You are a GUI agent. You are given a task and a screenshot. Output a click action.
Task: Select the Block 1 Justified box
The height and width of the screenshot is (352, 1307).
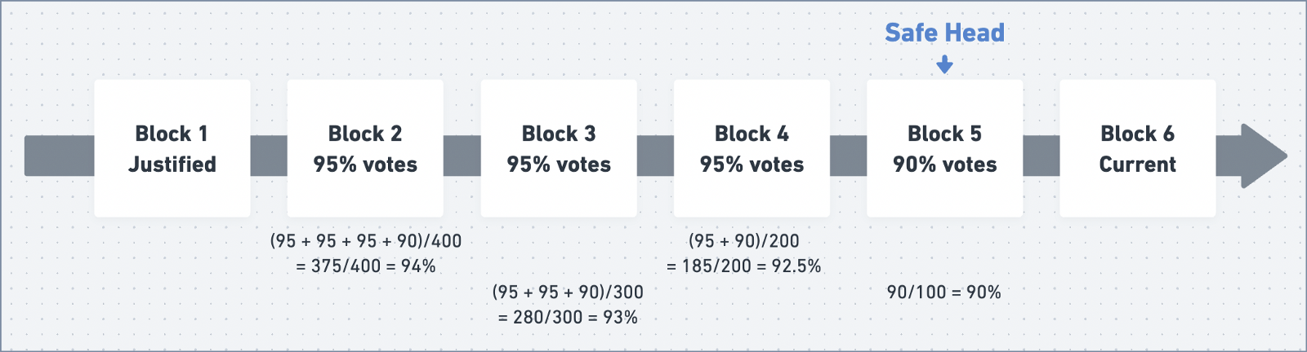(172, 148)
